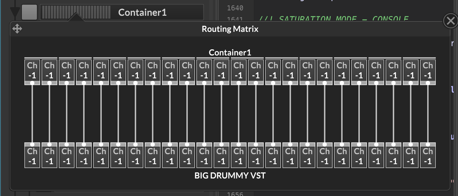This screenshot has width=458, height=196.
Task: Click the Routing Matrix title bar
Action: click(x=230, y=29)
